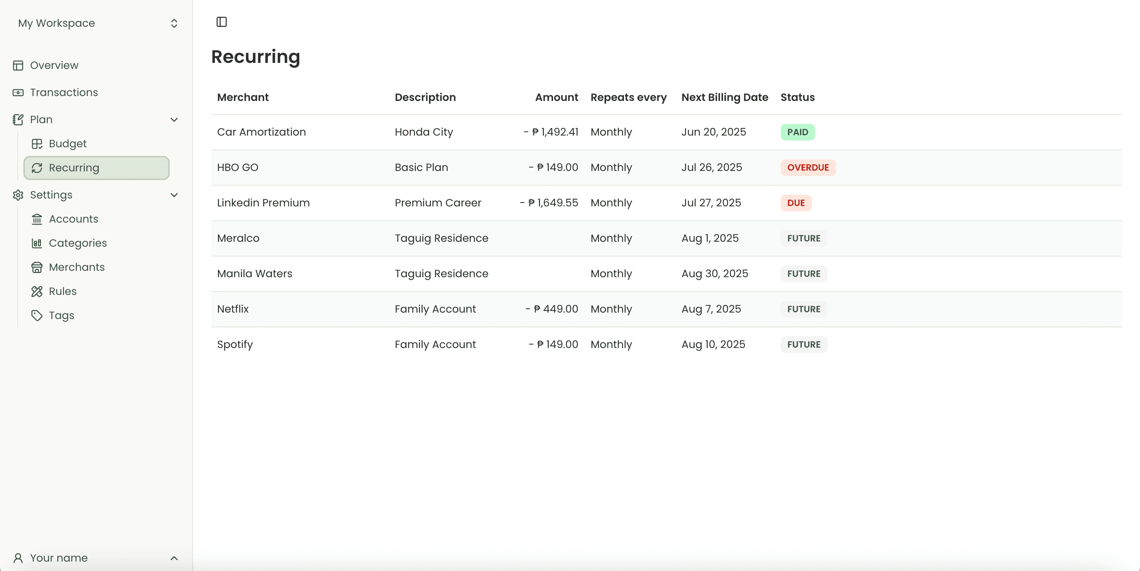Open Accounts settings

pyautogui.click(x=74, y=219)
